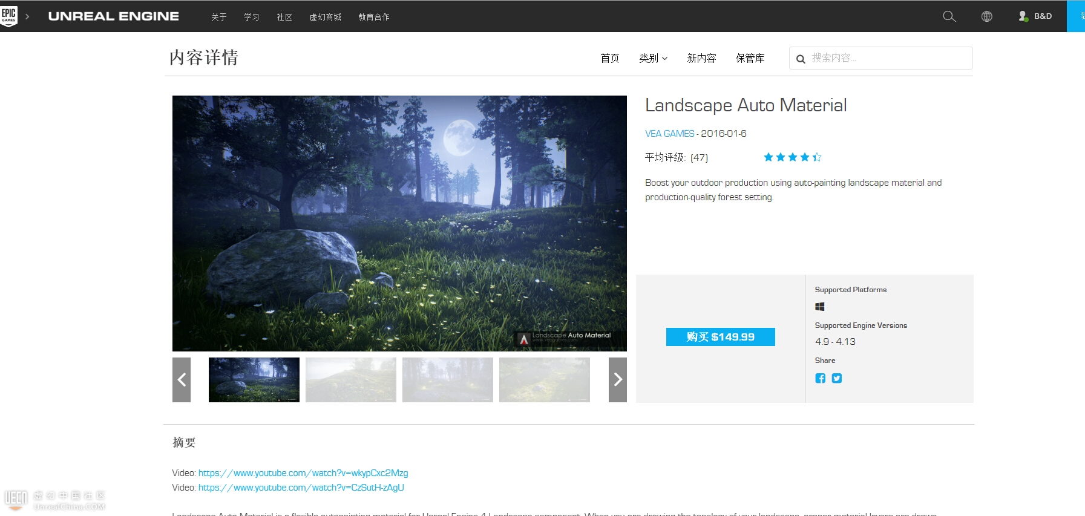
Task: Open the search magnifier in top bar
Action: (x=949, y=16)
